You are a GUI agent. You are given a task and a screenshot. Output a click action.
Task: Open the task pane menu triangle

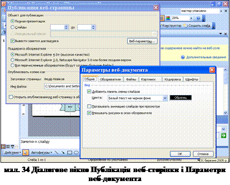(221, 34)
